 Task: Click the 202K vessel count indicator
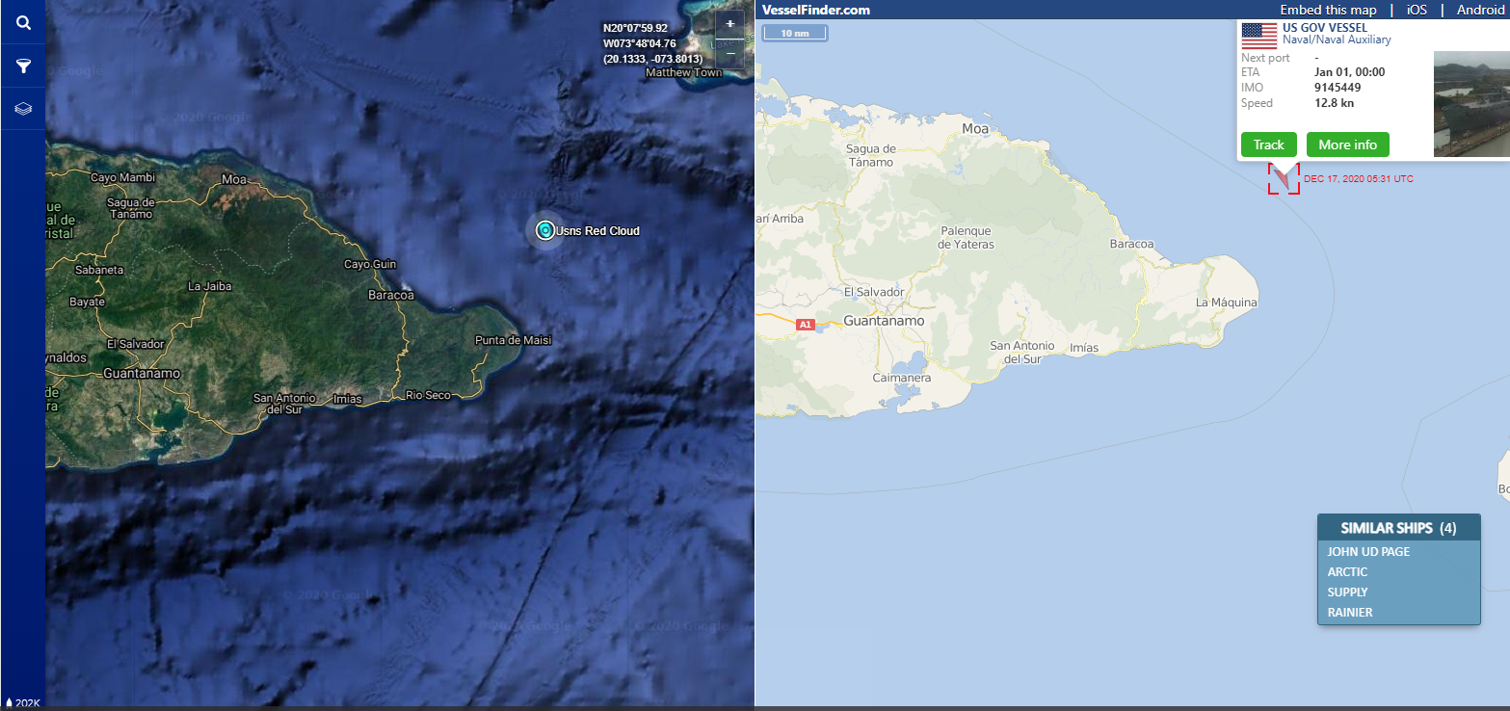23,703
